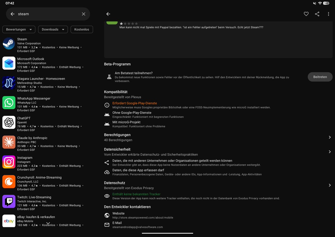
Task: Go back from search using arrow beside 'steam'
Action: coord(12,14)
